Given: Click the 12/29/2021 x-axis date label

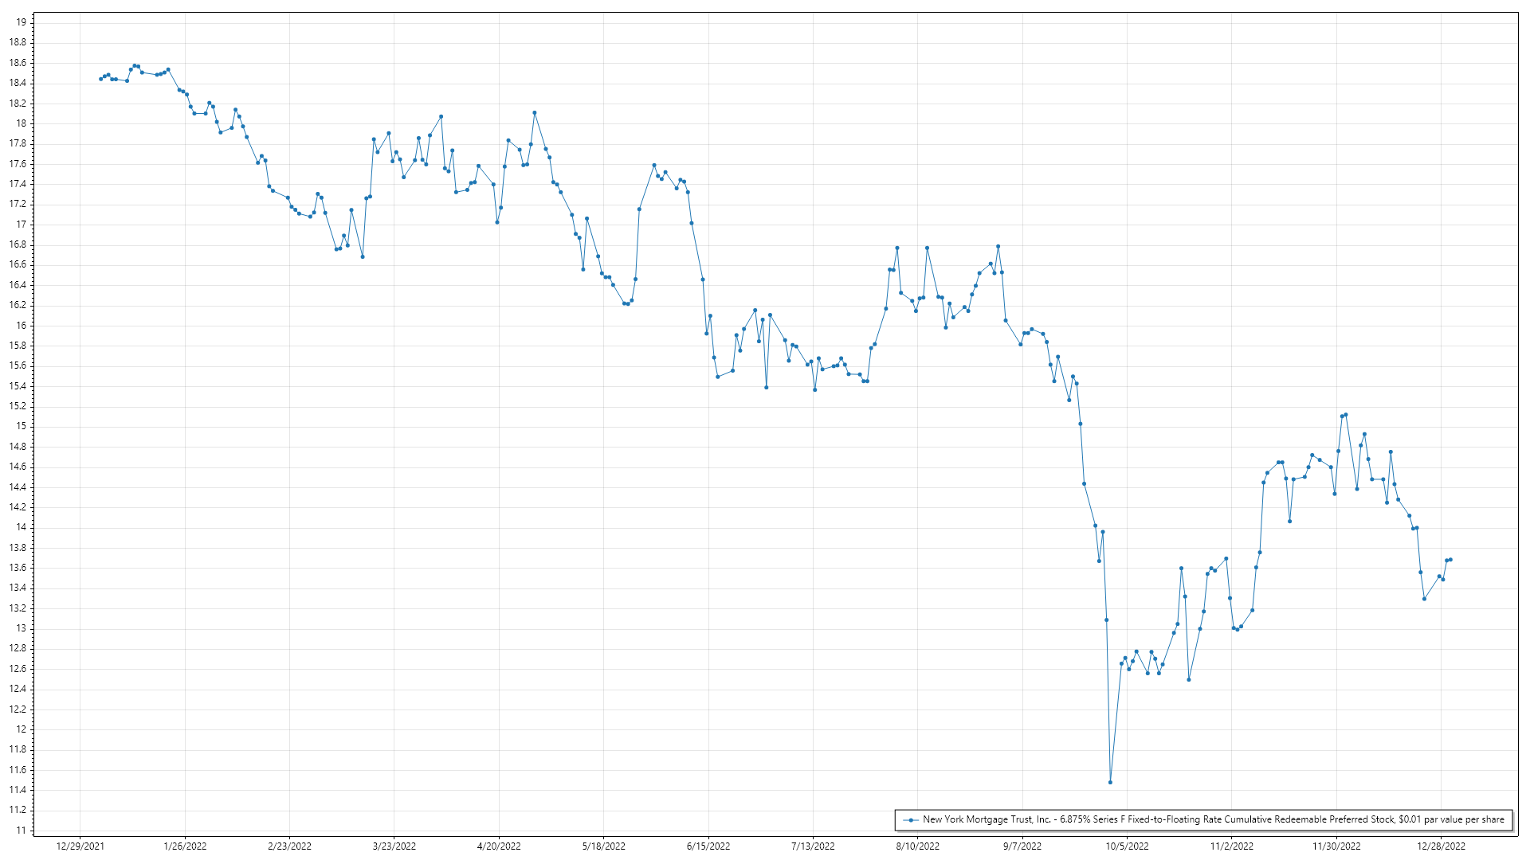Looking at the screenshot, I should [80, 846].
